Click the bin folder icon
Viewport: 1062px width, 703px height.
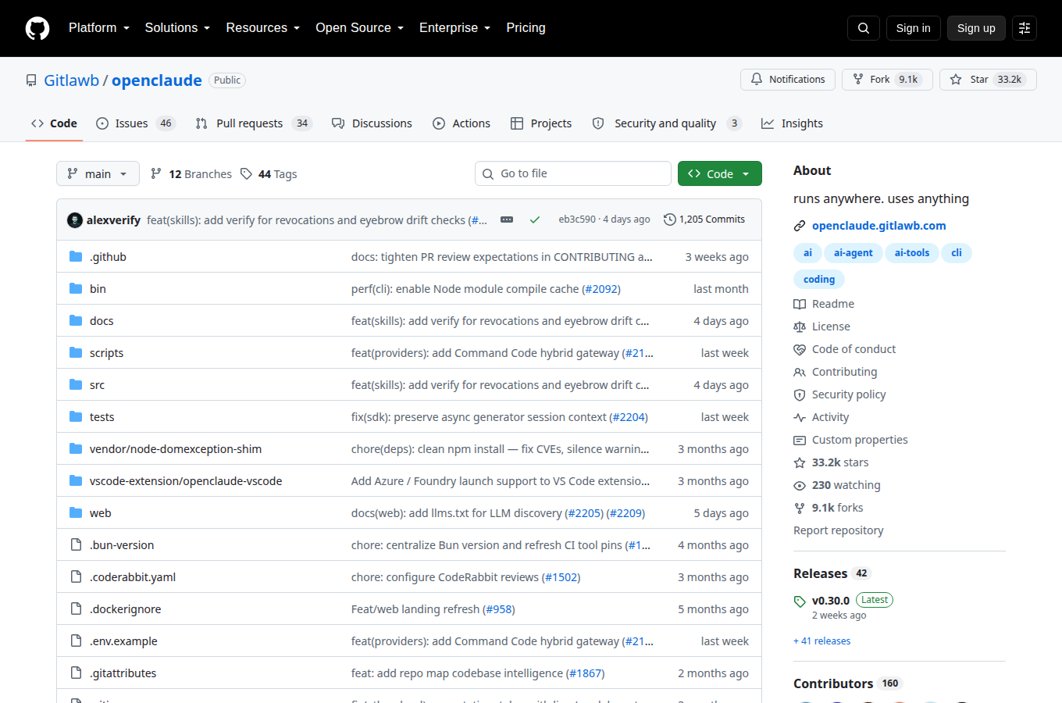76,288
